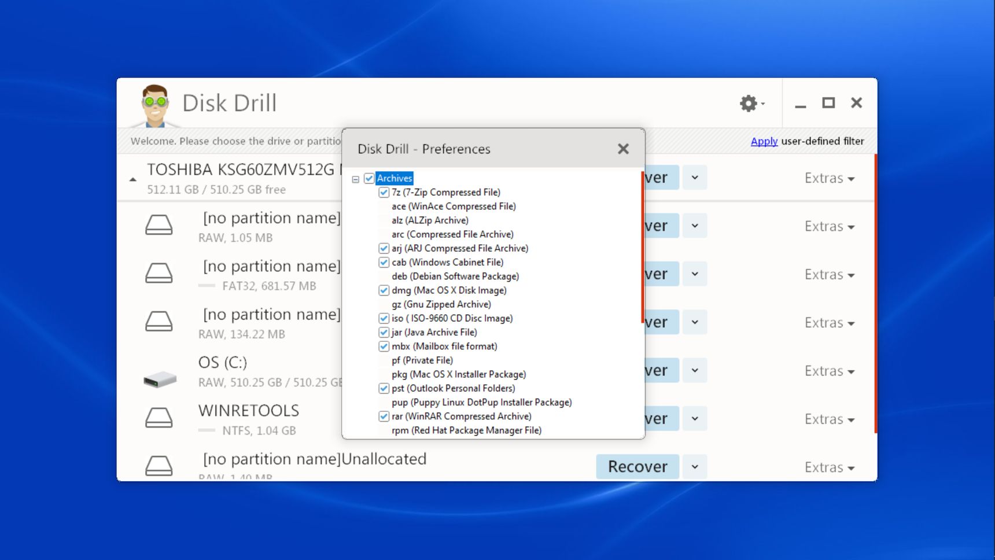The image size is (995, 560).
Task: Select rpm (Red Hat Package Manager File)
Action: (467, 430)
